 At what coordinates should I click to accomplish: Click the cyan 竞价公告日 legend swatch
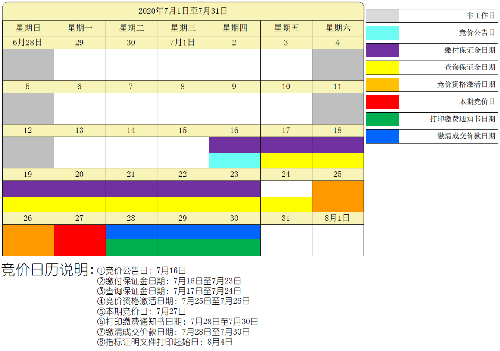[x=382, y=33]
